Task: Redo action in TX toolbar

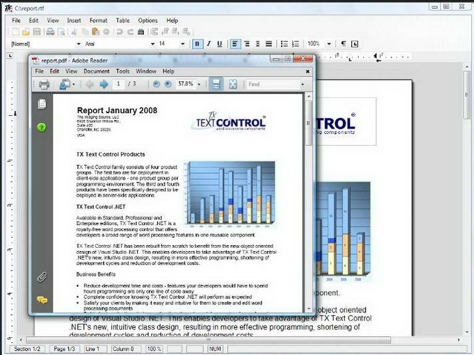Action: pyautogui.click(x=130, y=32)
